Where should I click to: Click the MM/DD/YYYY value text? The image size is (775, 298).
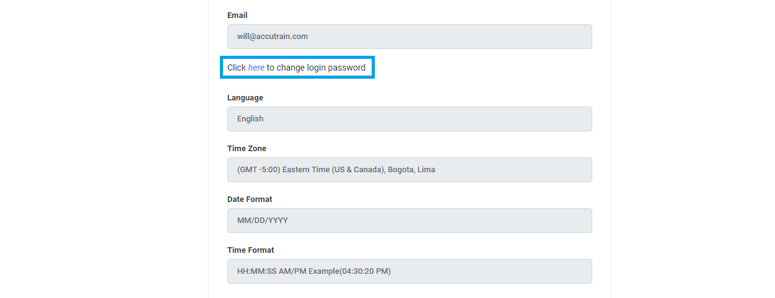pyautogui.click(x=262, y=221)
